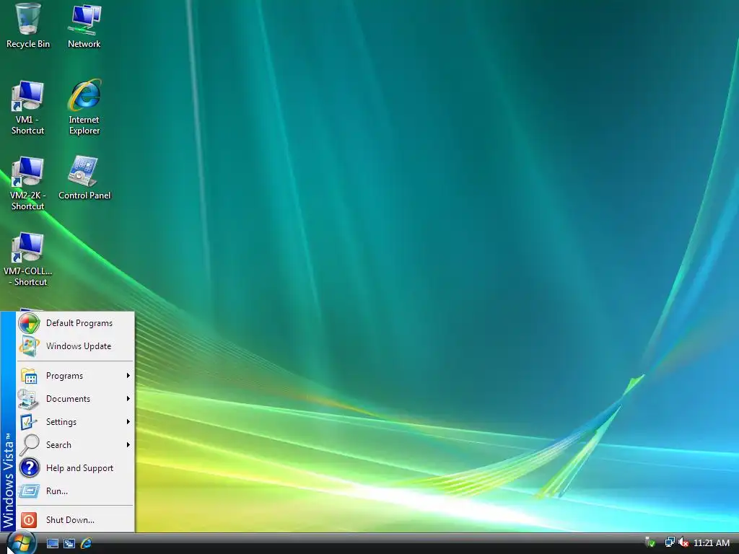Click the Run icon in Start menu
The width and height of the screenshot is (739, 554).
29,491
